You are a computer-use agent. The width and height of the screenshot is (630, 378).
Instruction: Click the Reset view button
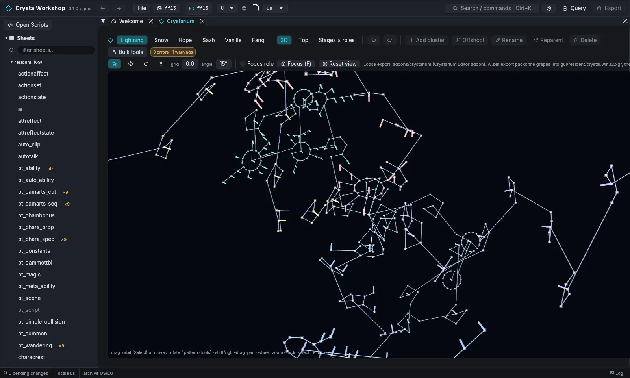click(339, 64)
